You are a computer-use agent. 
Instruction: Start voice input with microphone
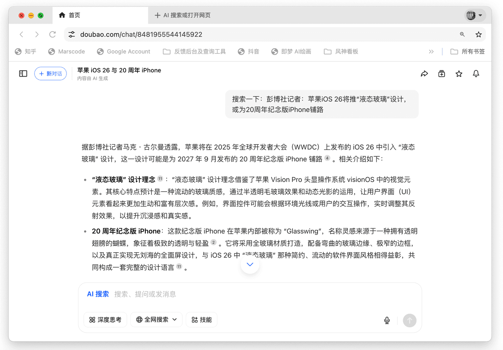point(387,320)
